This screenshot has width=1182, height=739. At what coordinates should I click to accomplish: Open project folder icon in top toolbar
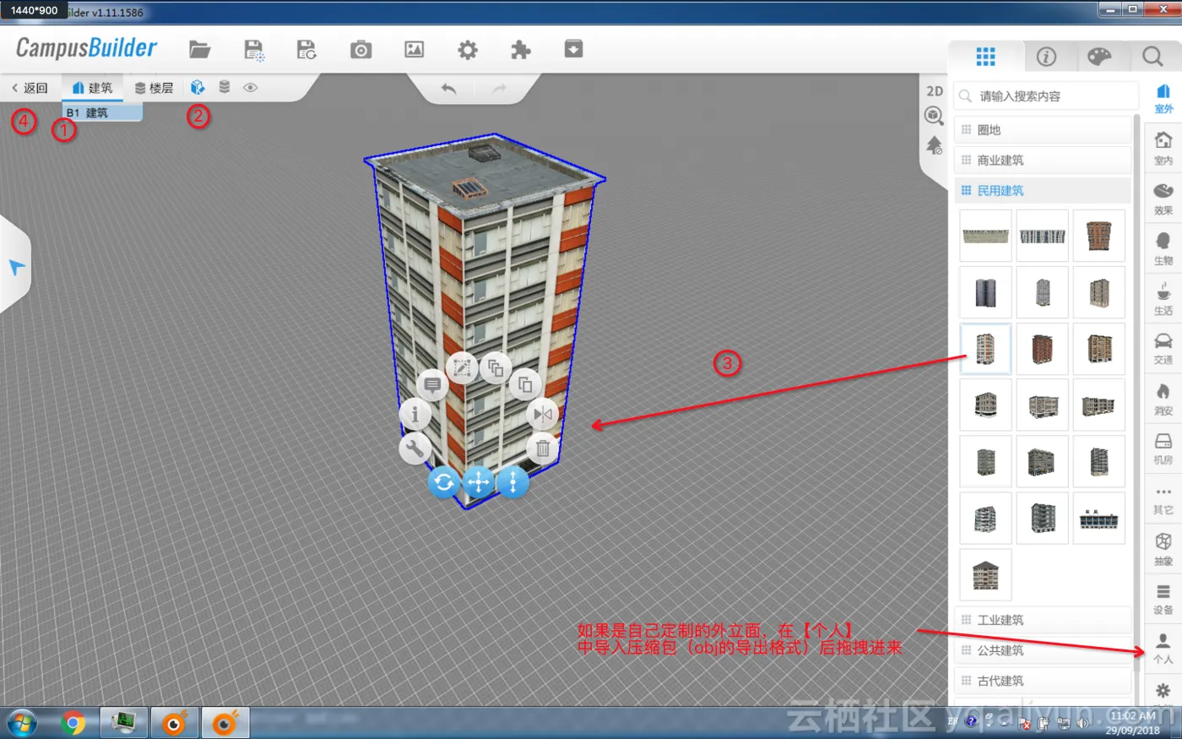pos(199,49)
